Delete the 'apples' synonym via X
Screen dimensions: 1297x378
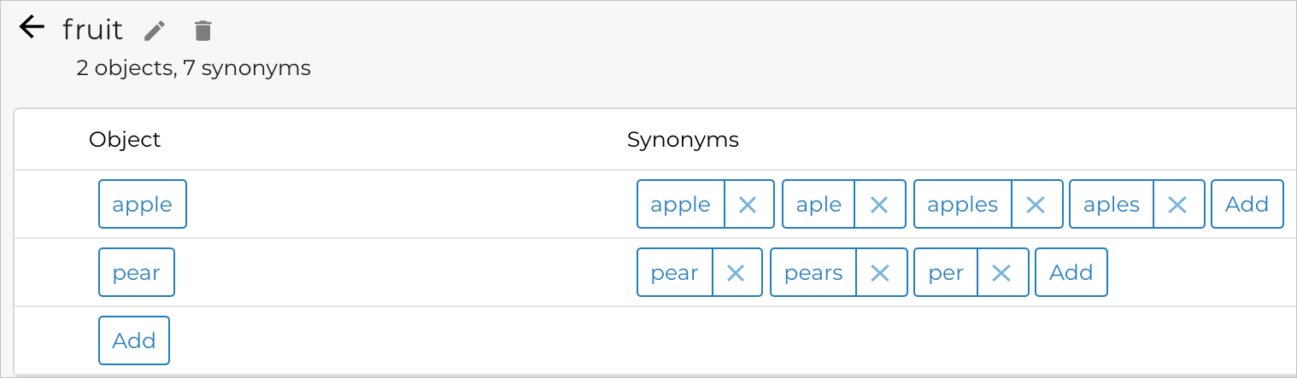point(1036,205)
